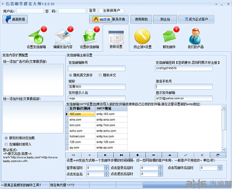
Task: Focus the 密码 login input field
Action: (x=72, y=11)
